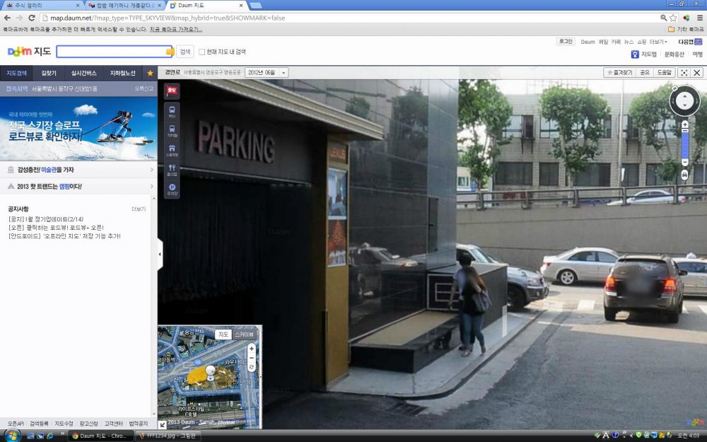Show stores (스토어뷰) layer icon

tap(172, 150)
